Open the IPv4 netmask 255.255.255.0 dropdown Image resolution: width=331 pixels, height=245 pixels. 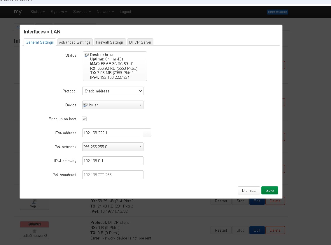113,147
